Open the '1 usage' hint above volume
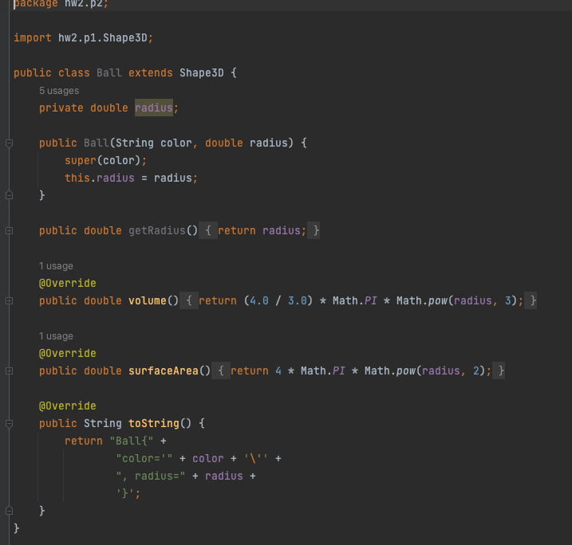This screenshot has width=572, height=545. pyautogui.click(x=56, y=266)
